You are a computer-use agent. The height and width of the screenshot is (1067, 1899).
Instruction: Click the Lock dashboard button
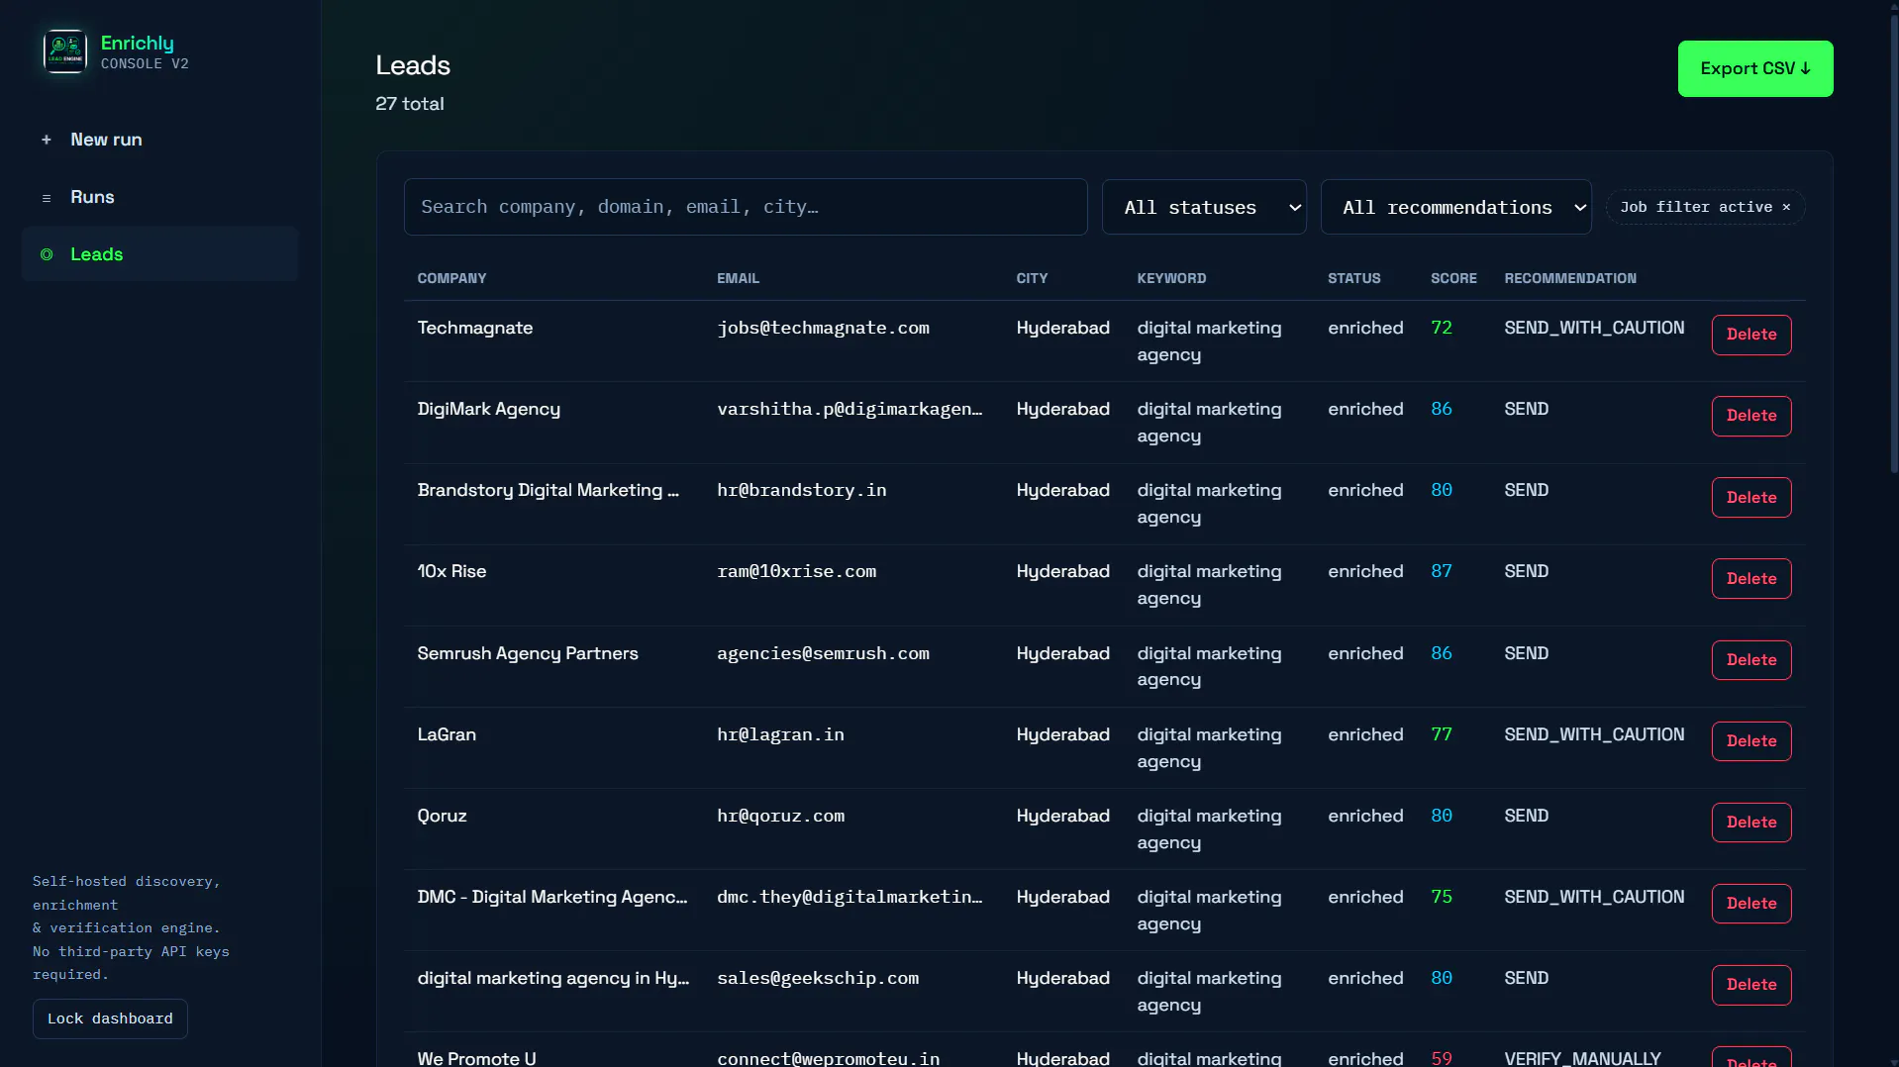click(110, 1018)
